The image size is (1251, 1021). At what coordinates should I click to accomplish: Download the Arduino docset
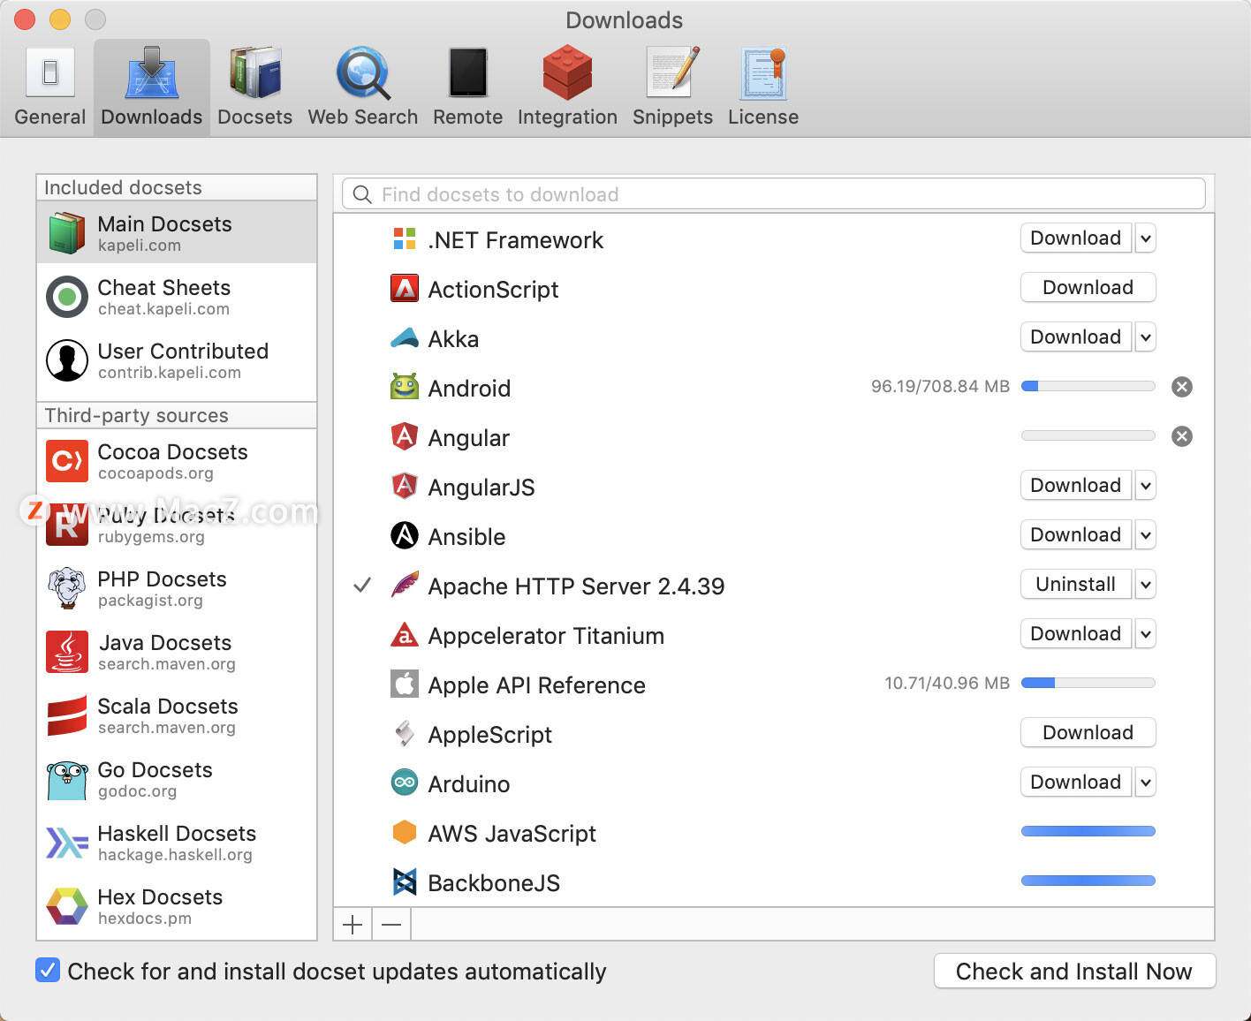pyautogui.click(x=1076, y=783)
